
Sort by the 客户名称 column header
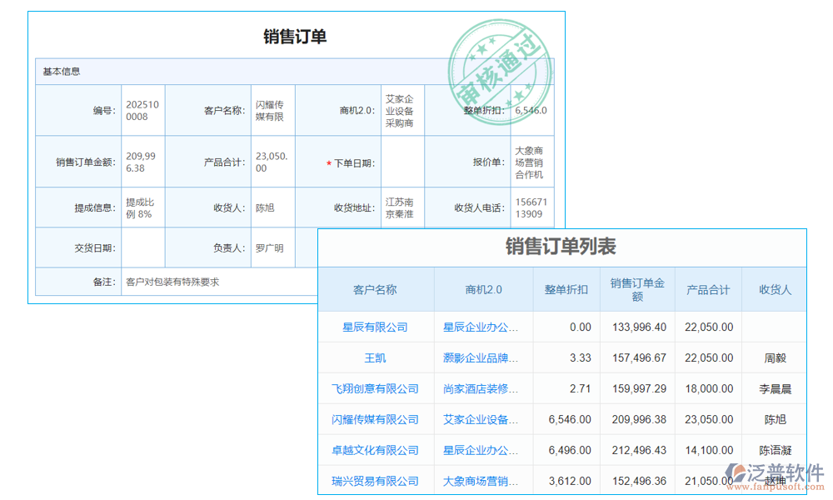click(x=377, y=290)
